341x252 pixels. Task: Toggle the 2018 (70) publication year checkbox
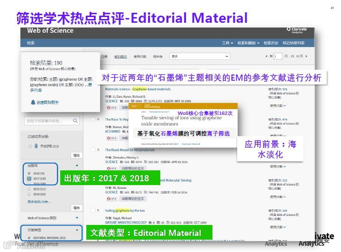coord(29,173)
